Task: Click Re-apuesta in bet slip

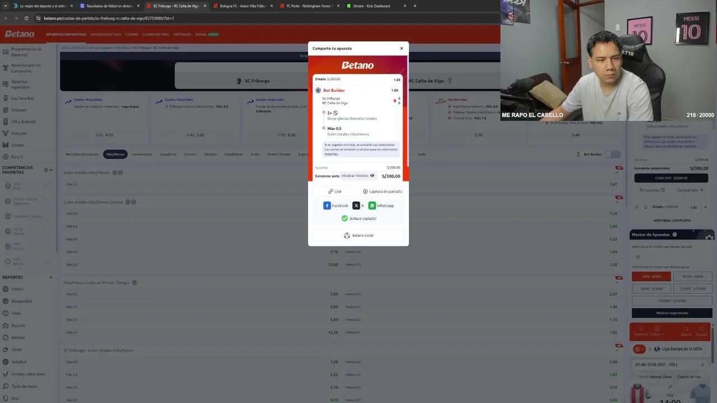Action: (651, 190)
